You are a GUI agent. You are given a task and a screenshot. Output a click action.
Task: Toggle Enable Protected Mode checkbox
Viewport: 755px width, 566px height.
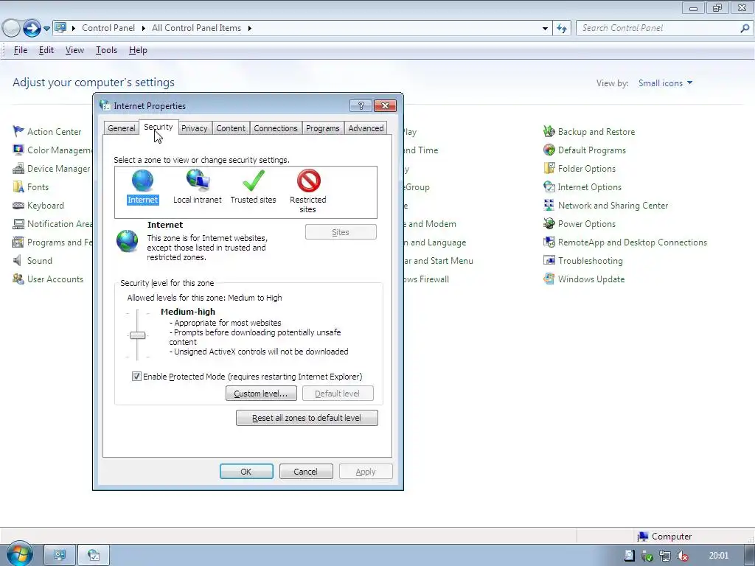(136, 377)
